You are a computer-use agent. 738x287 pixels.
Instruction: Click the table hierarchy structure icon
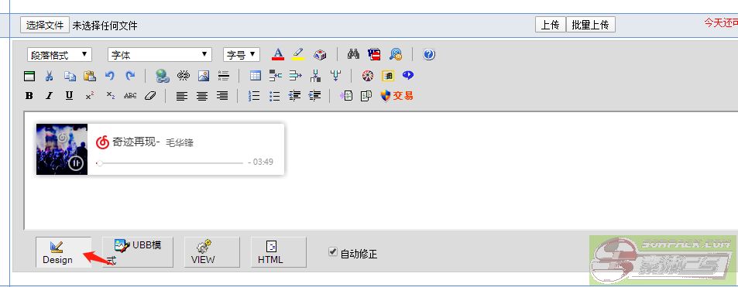[315, 75]
